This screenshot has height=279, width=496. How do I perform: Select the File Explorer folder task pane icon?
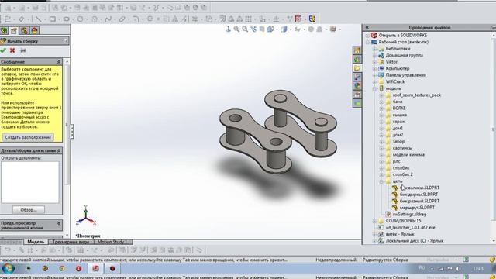pos(357,68)
